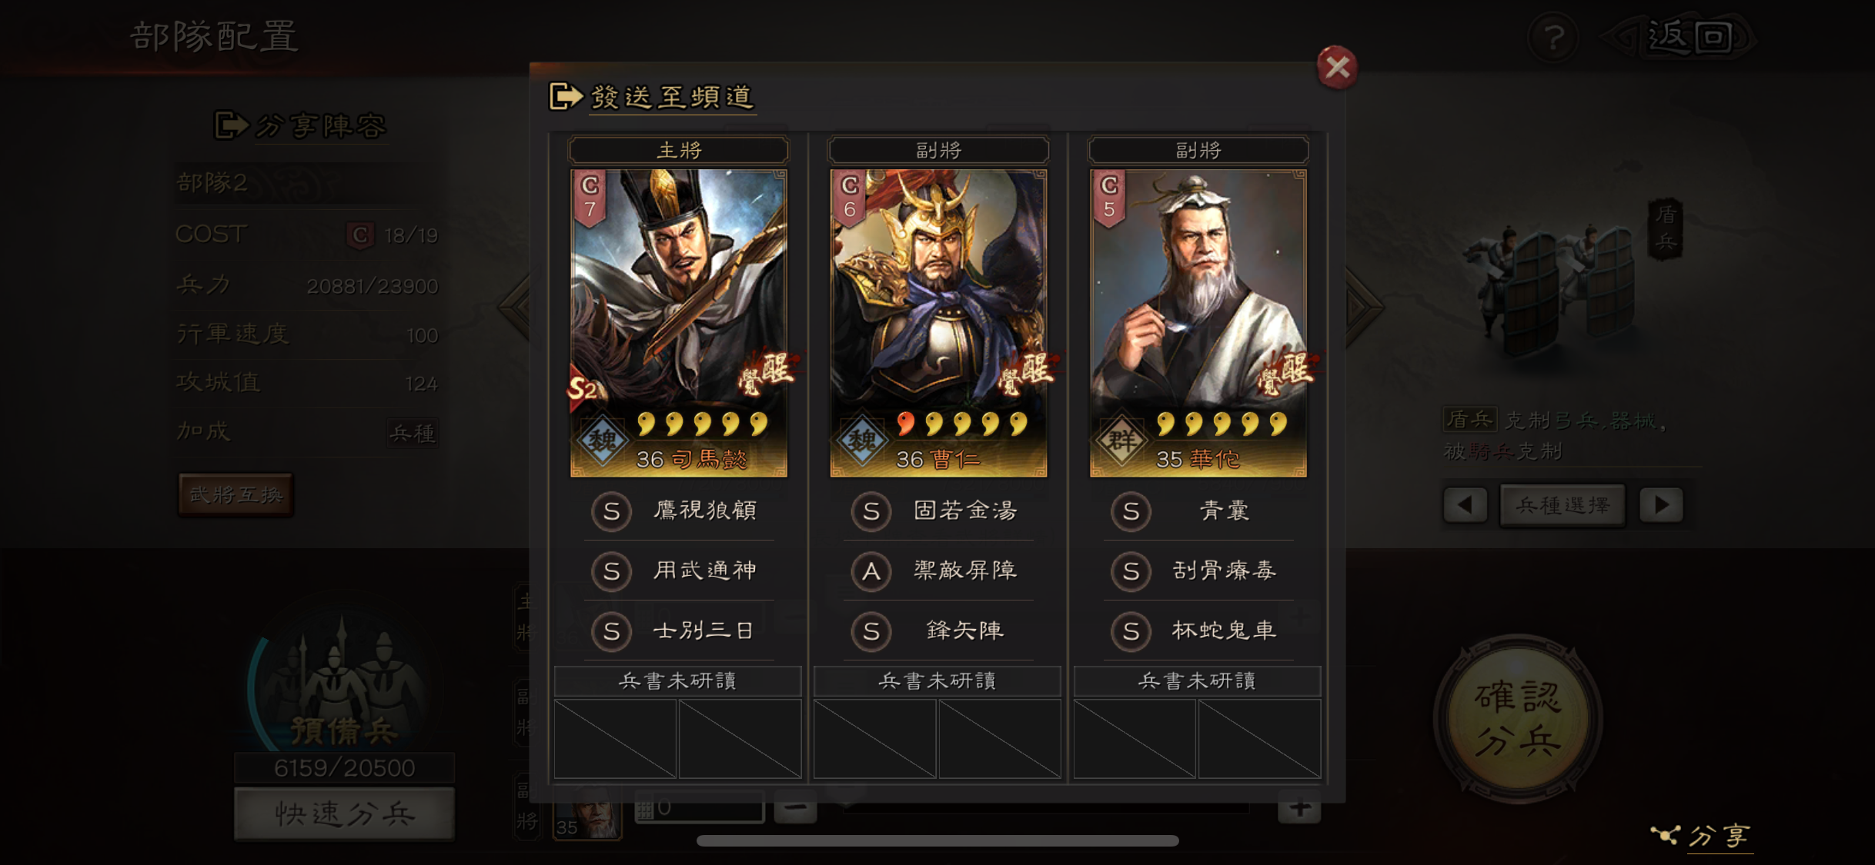This screenshot has height=865, width=1875.
Task: Open the 刮骨療毒 skill entry
Action: click(1198, 571)
